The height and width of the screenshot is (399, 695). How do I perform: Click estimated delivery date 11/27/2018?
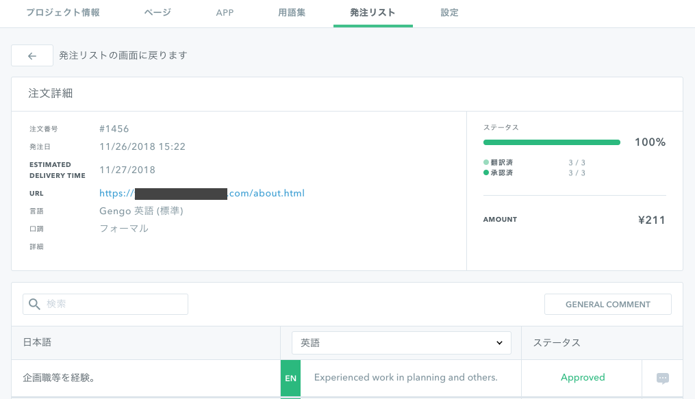pos(127,170)
